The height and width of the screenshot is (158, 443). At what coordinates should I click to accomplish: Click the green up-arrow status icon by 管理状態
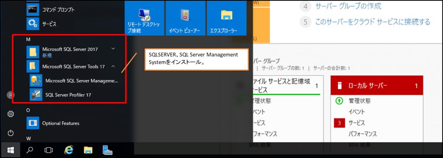point(339,101)
